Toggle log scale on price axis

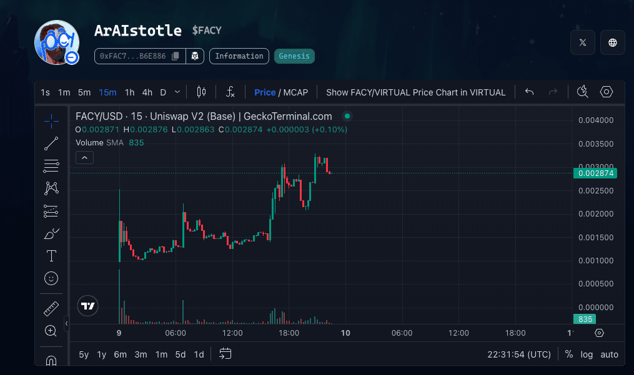tap(587, 354)
